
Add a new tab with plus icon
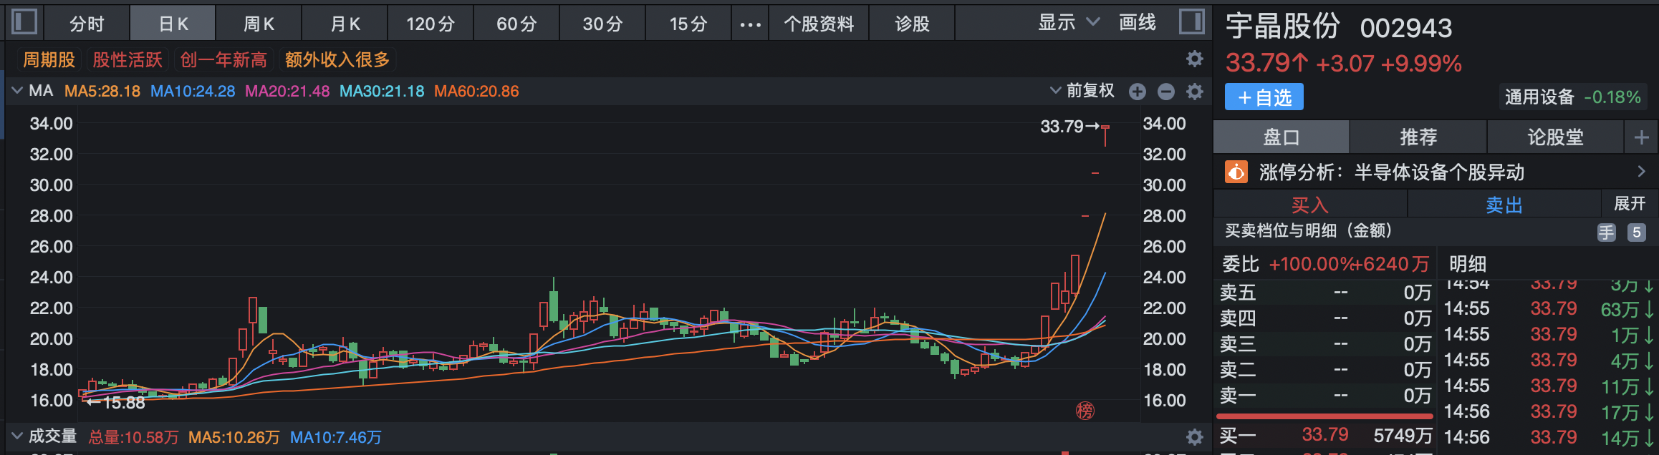click(x=1641, y=137)
